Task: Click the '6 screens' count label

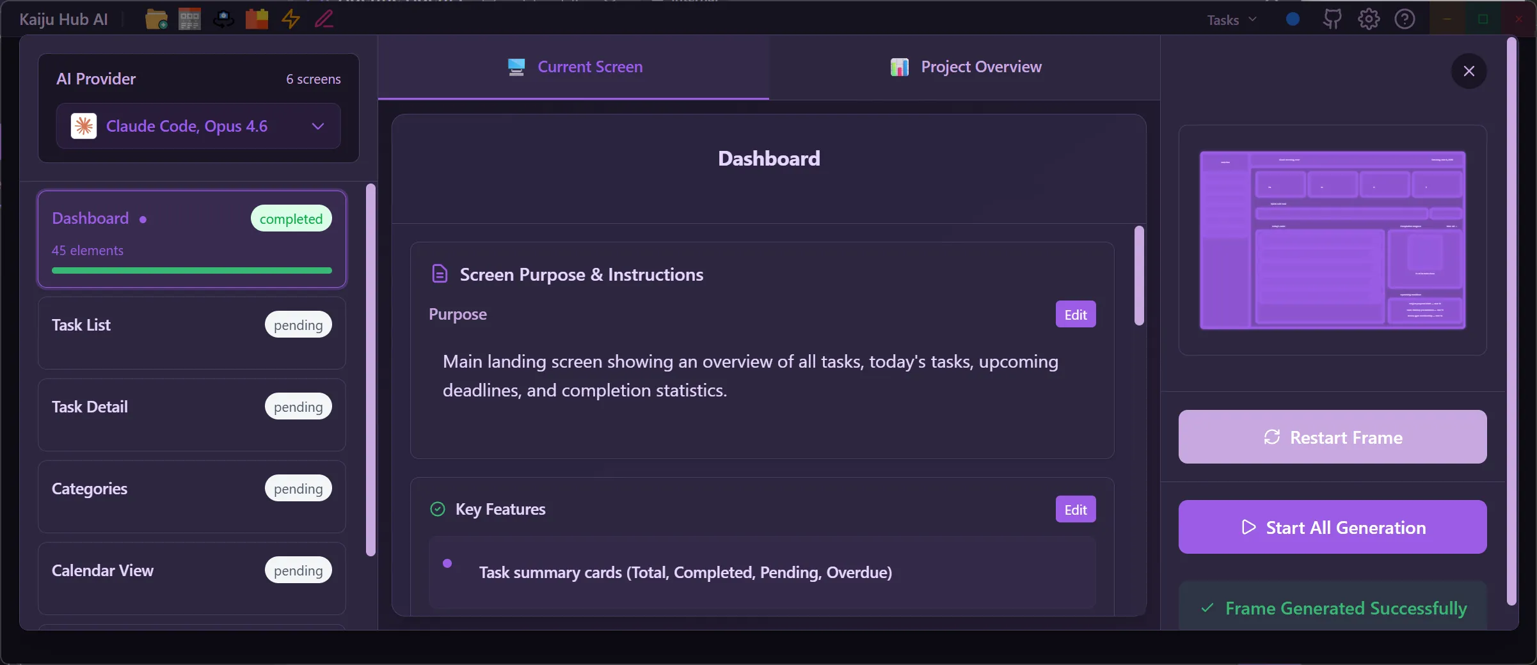Action: [314, 79]
